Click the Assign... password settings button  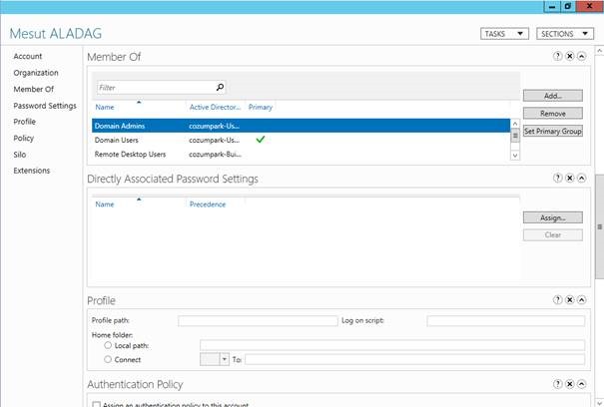click(x=553, y=217)
